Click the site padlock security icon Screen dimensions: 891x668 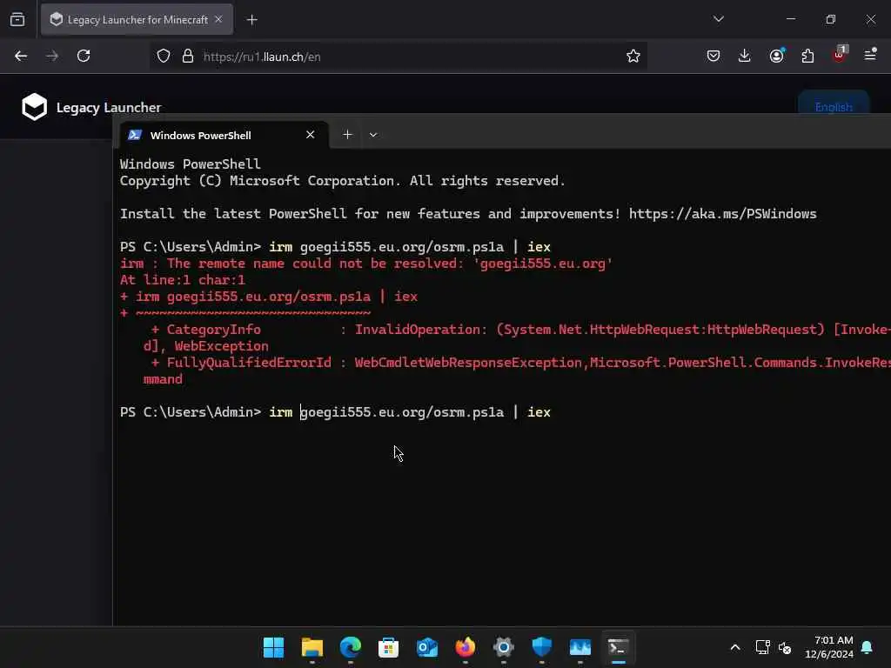[x=188, y=57]
